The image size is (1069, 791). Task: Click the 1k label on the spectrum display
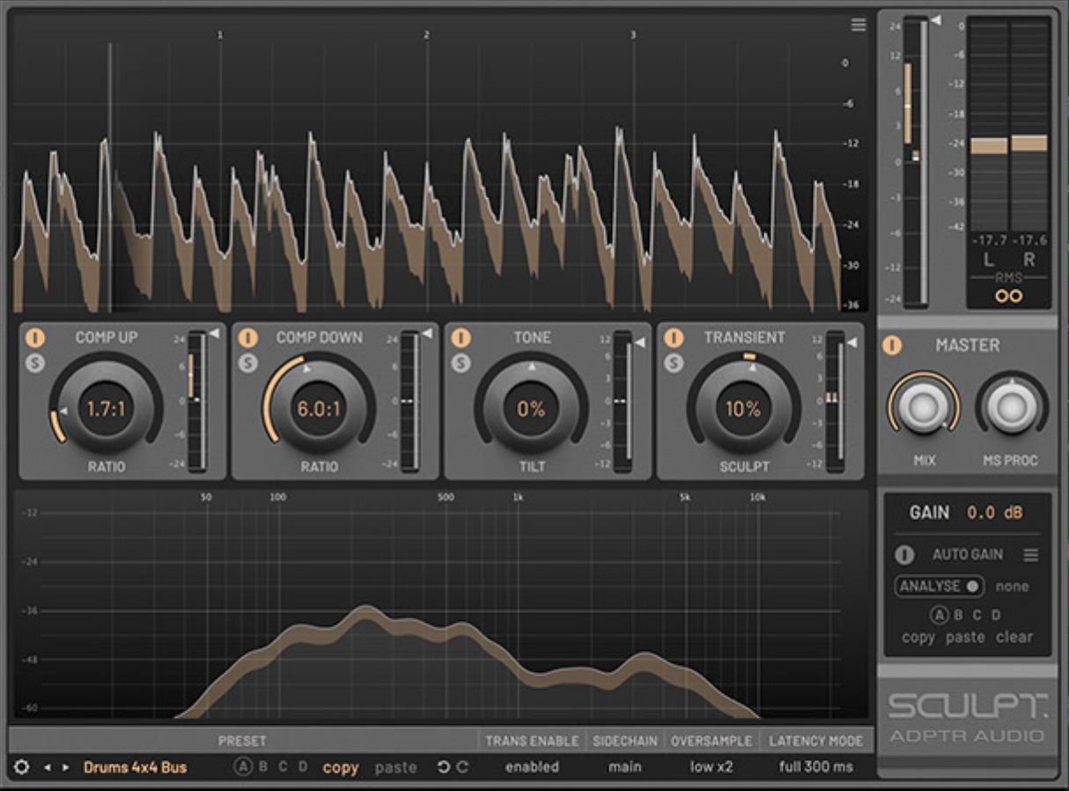click(518, 498)
